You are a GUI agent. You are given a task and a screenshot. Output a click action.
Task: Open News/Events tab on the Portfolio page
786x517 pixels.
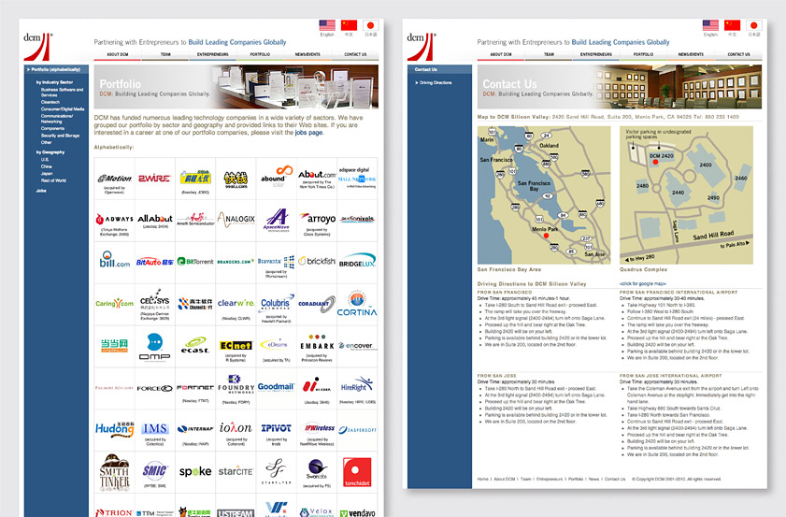pos(307,54)
